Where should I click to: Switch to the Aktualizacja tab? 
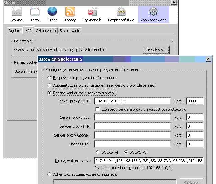(x=46, y=31)
